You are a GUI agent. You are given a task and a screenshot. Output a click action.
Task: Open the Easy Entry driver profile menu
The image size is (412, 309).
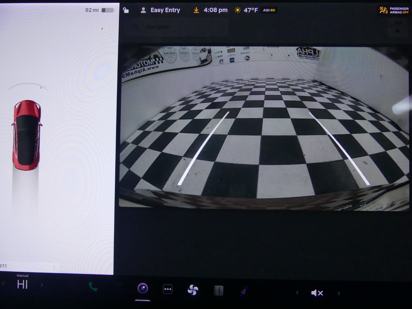tap(161, 10)
